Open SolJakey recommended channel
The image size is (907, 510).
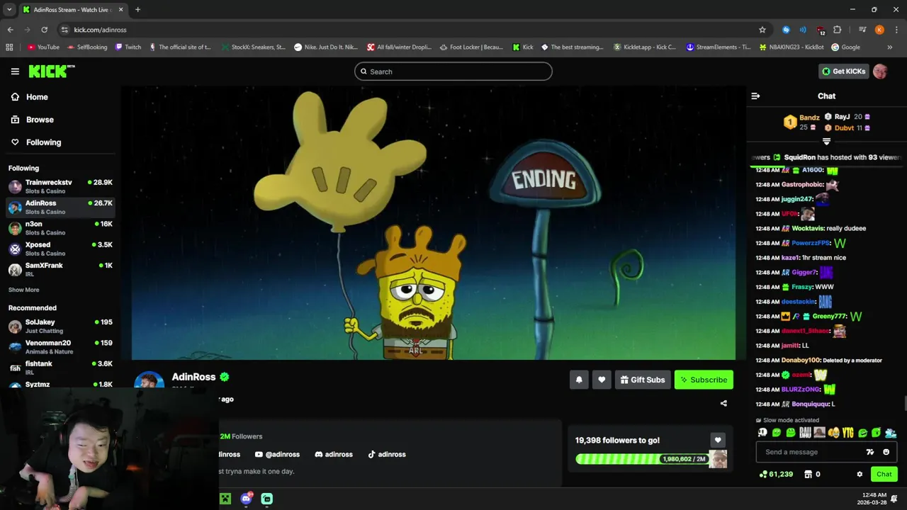[60, 326]
